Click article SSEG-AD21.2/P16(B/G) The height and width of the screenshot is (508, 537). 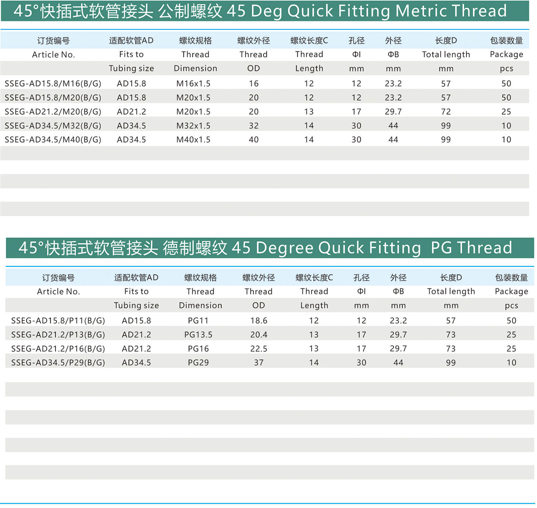[58, 348]
